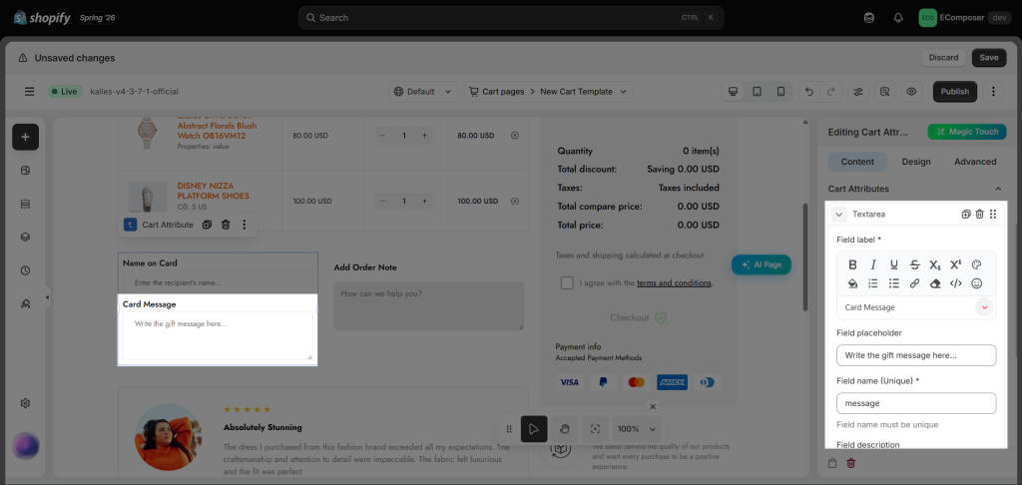Open the settings gear in the sidebar

[25, 403]
